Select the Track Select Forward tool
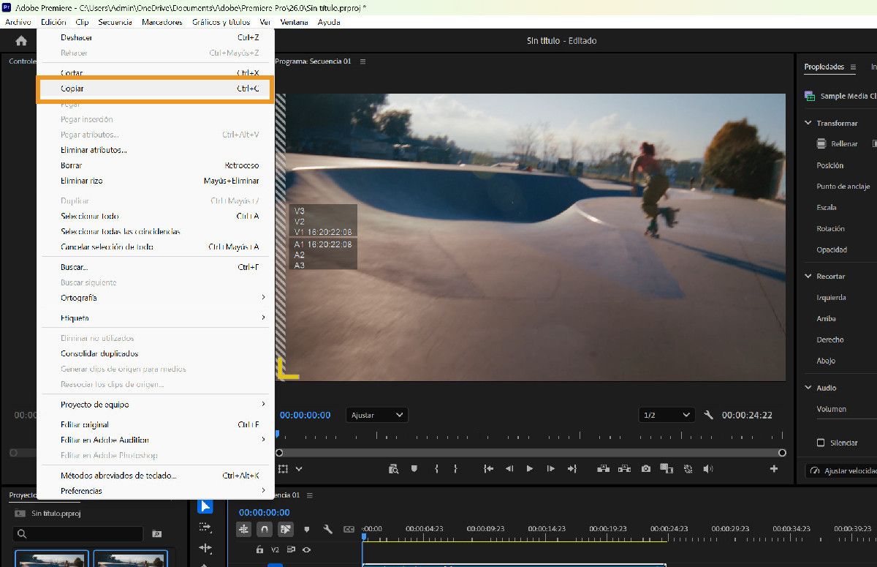 [205, 527]
